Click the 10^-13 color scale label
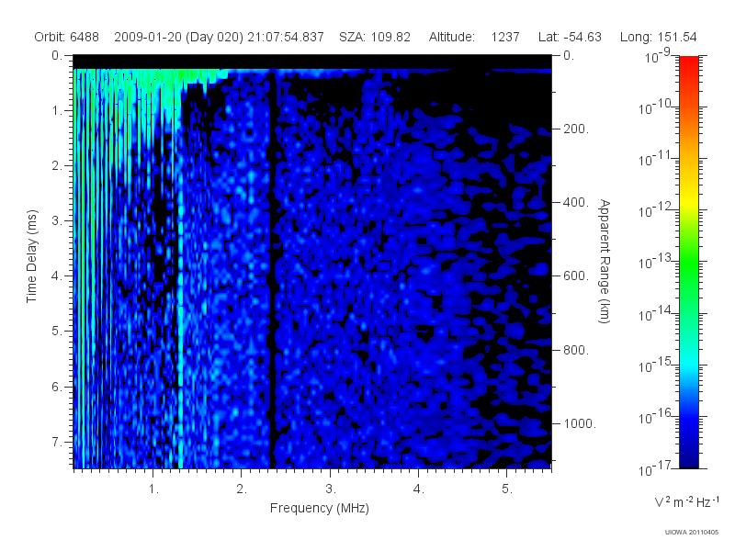This screenshot has width=735, height=551. (655, 263)
